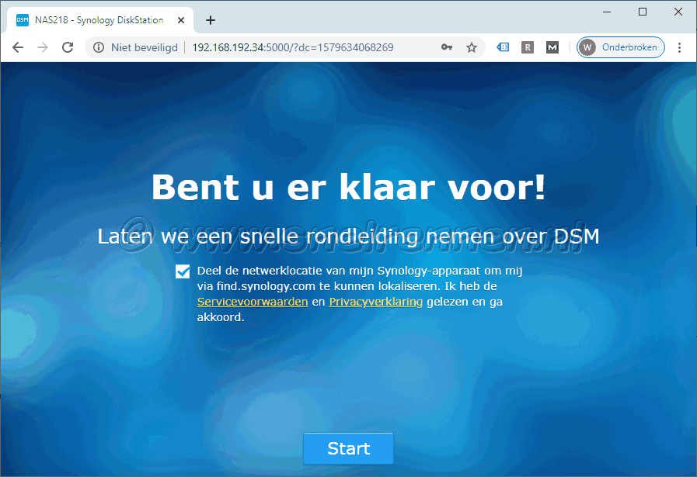
Task: Close the Chrome window
Action: click(678, 12)
